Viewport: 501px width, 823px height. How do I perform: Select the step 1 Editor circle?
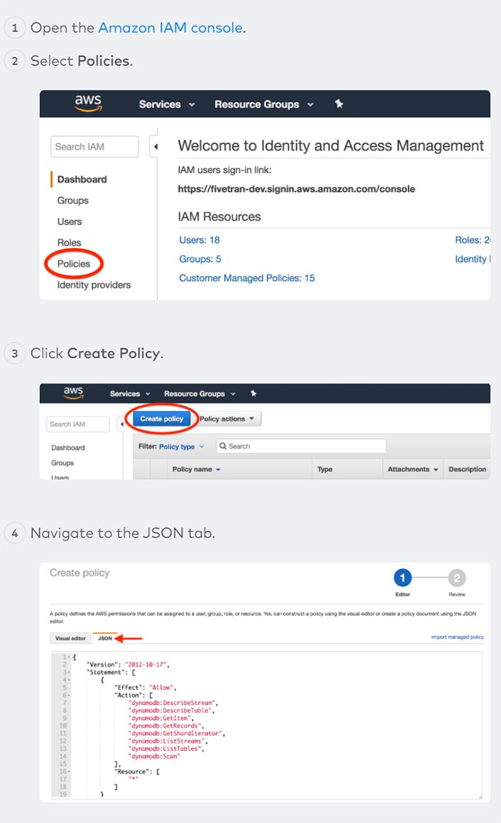click(x=402, y=579)
